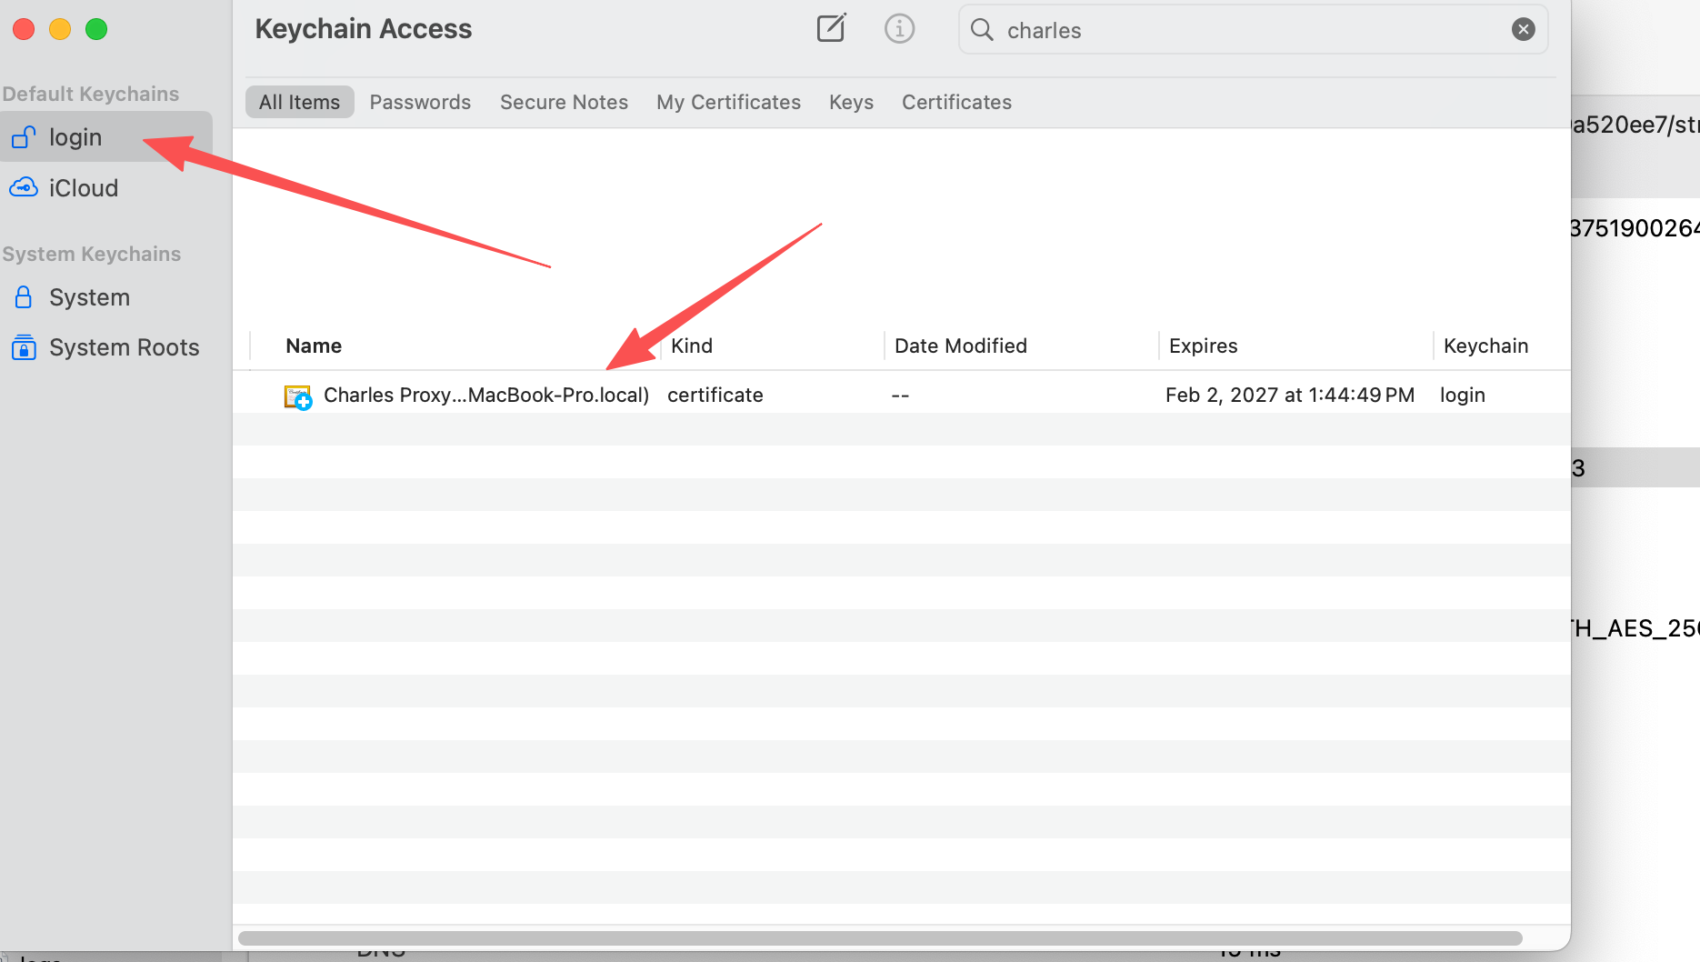Image resolution: width=1700 pixels, height=962 pixels.
Task: Clear the charles search text
Action: pos(1524,29)
